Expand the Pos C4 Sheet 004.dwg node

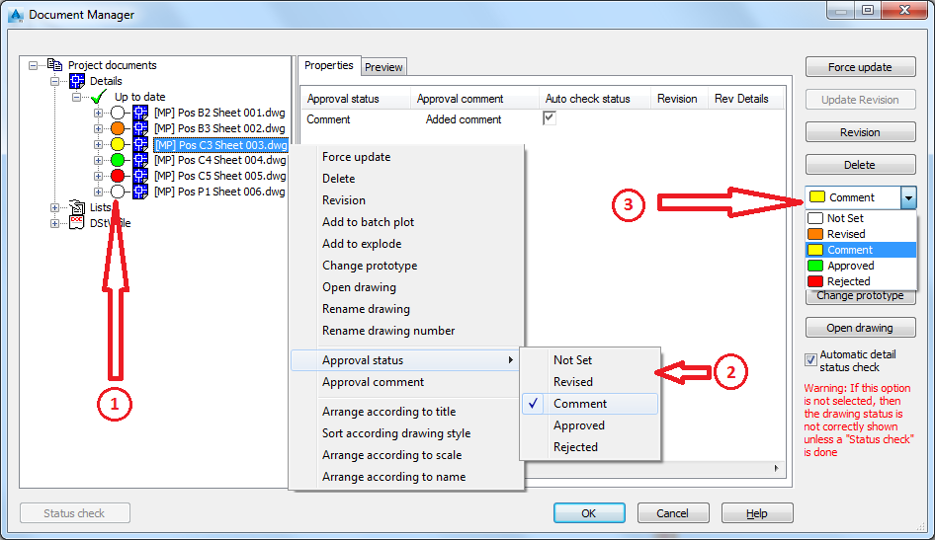(x=99, y=160)
